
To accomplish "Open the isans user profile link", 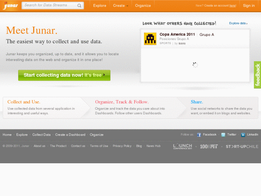I will (x=182, y=44).
